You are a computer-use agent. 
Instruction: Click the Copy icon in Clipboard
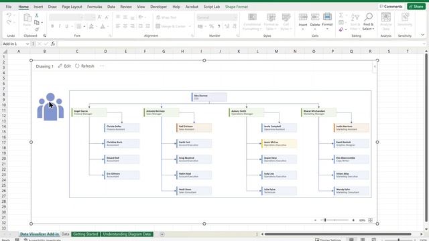coord(36,22)
